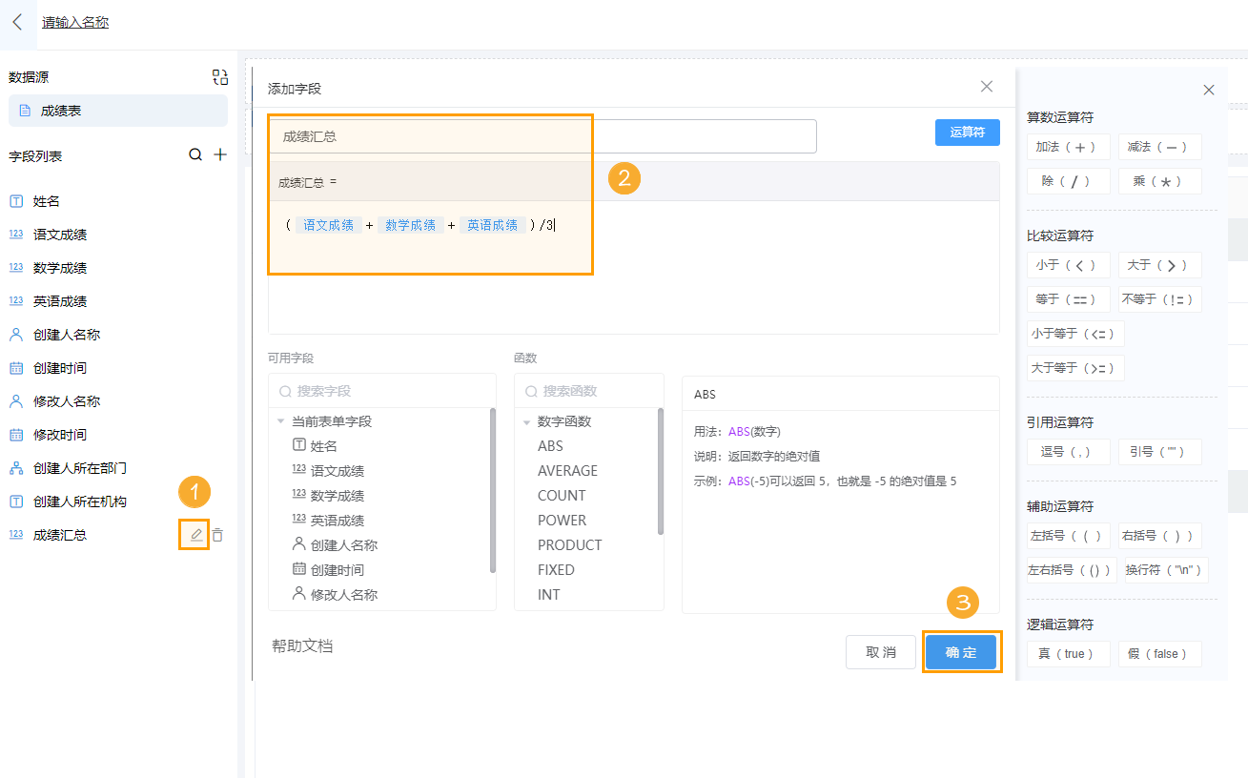The width and height of the screenshot is (1248, 778).
Task: Insert 真（true） logical operator
Action: coord(1068,653)
